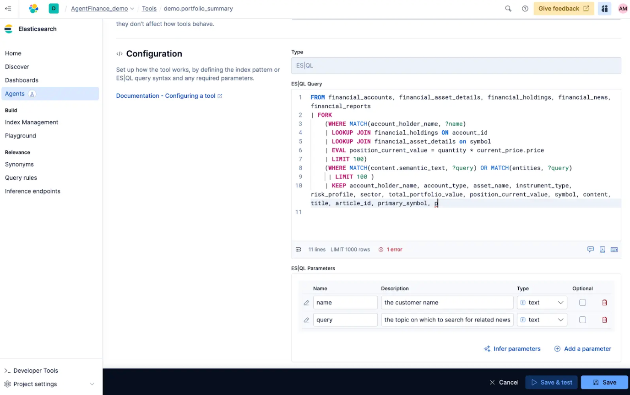Toggle the collapse sidebar arrow at top left
This screenshot has width=630, height=395.
(8, 8)
